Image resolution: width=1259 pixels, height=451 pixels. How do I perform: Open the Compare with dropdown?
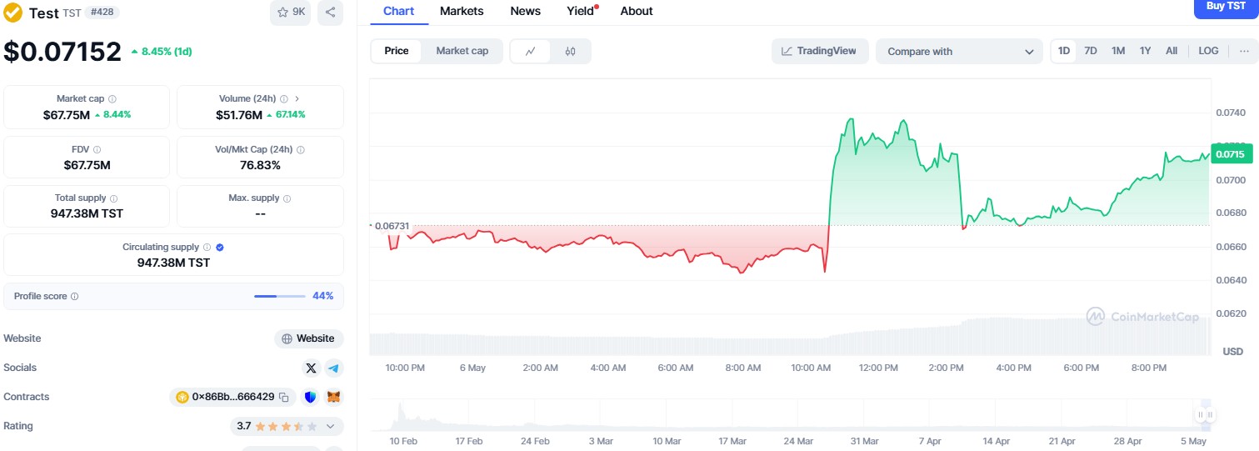point(959,52)
